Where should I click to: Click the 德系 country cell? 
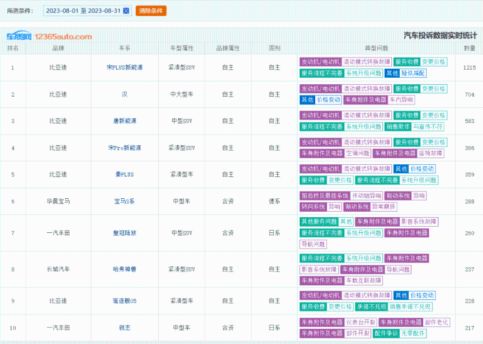coord(274,201)
